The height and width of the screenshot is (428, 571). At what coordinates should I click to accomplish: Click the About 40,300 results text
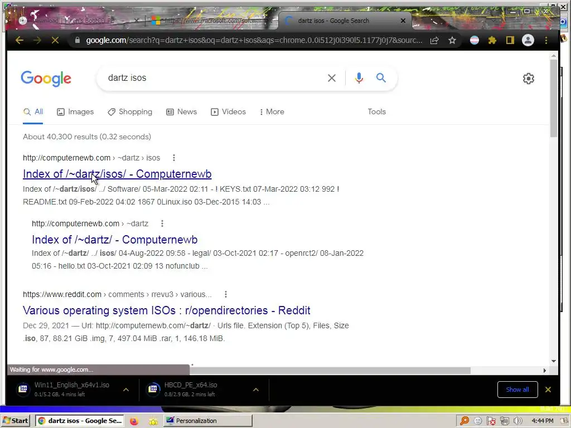(x=86, y=137)
